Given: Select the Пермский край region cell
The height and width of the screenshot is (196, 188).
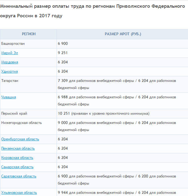Looking at the screenshot, I should (28, 113).
